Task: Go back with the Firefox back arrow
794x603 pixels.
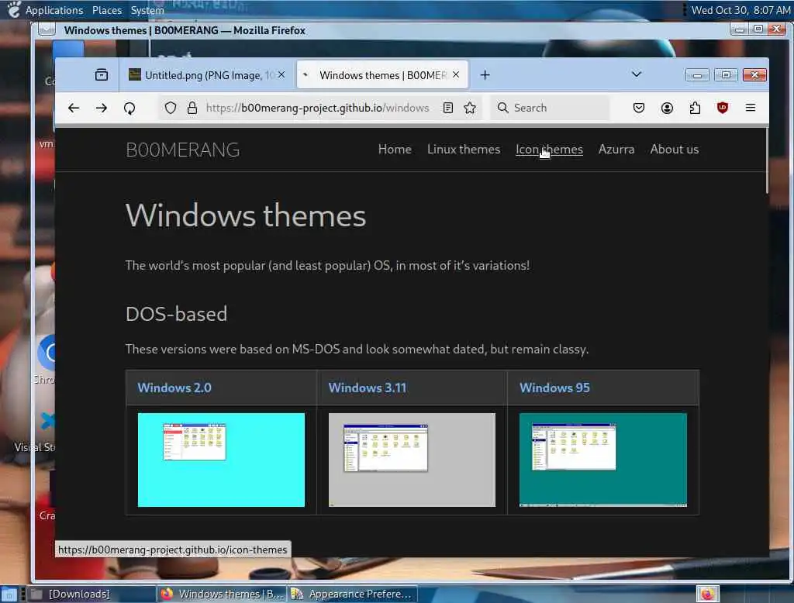Action: point(74,108)
